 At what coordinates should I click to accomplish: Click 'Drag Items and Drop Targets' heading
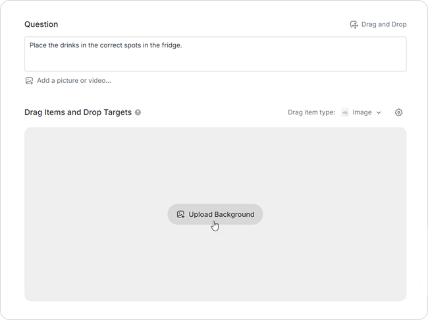point(78,112)
